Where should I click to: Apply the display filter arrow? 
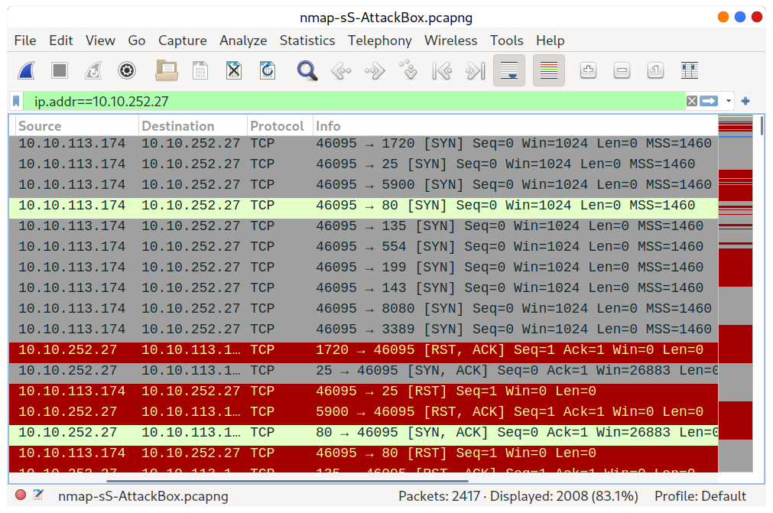(x=709, y=101)
